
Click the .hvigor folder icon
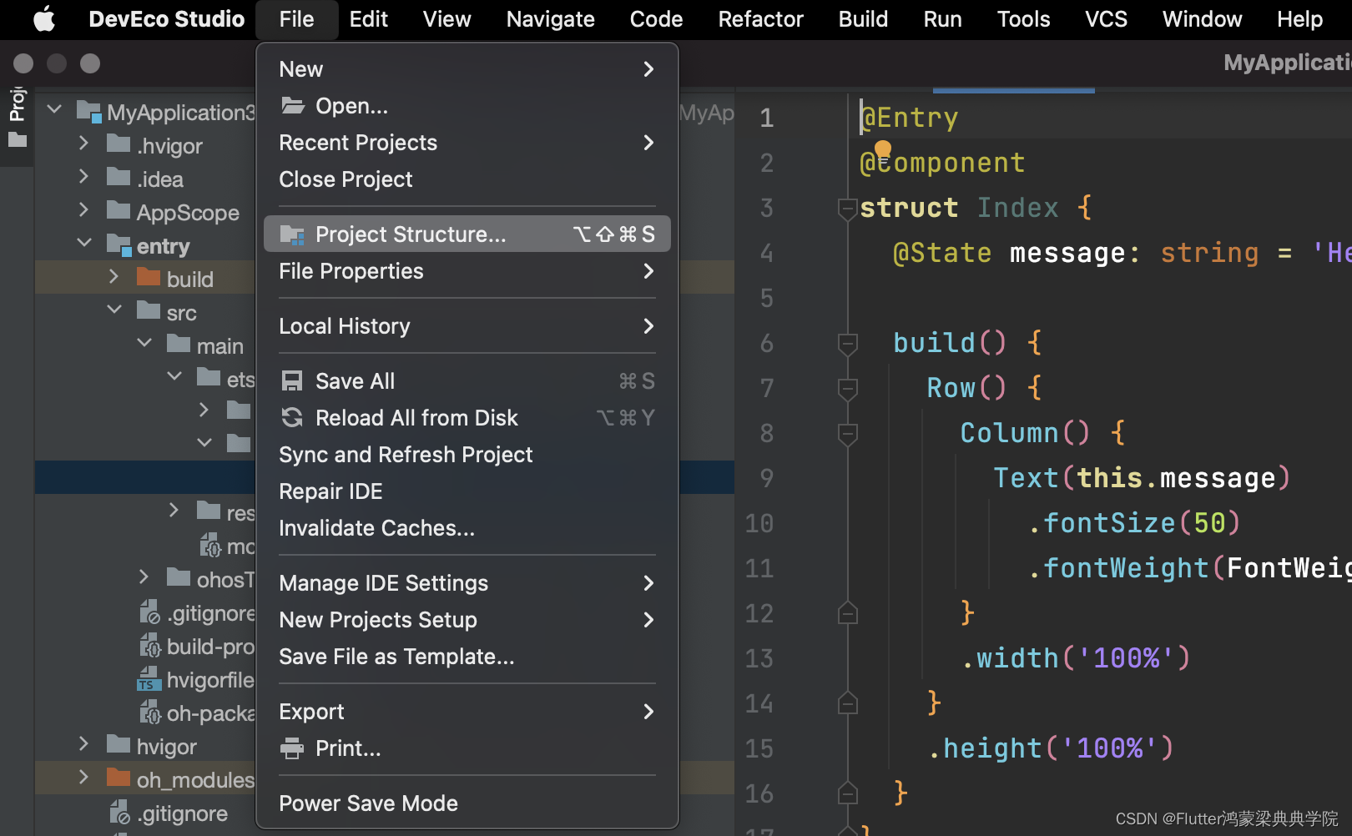click(119, 144)
